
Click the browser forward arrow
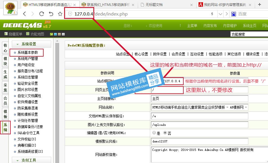(33, 14)
